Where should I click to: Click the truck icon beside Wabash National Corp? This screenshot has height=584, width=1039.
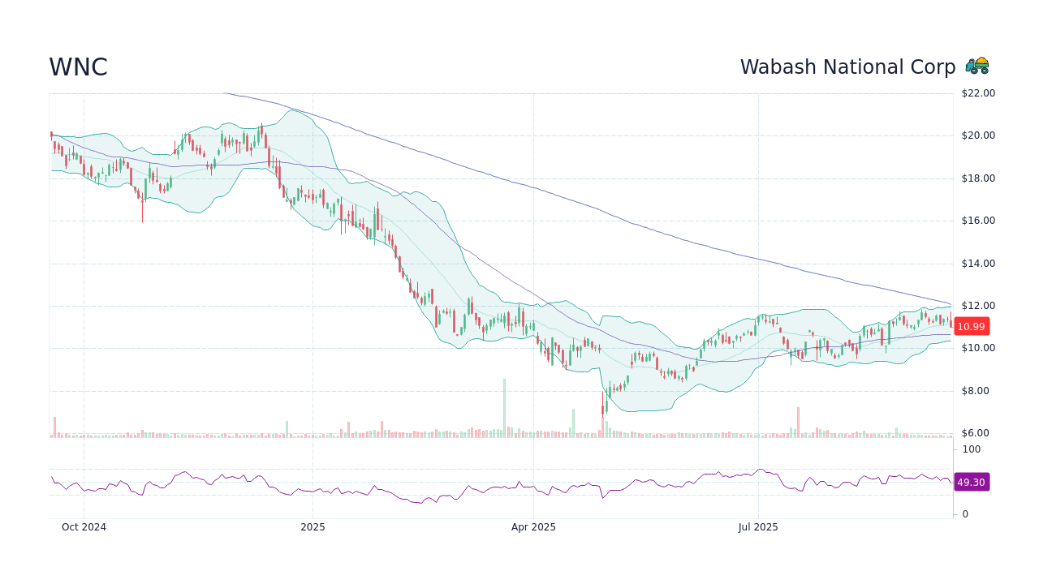tap(977, 67)
